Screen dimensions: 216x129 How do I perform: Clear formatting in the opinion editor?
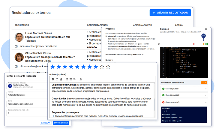(81, 79)
